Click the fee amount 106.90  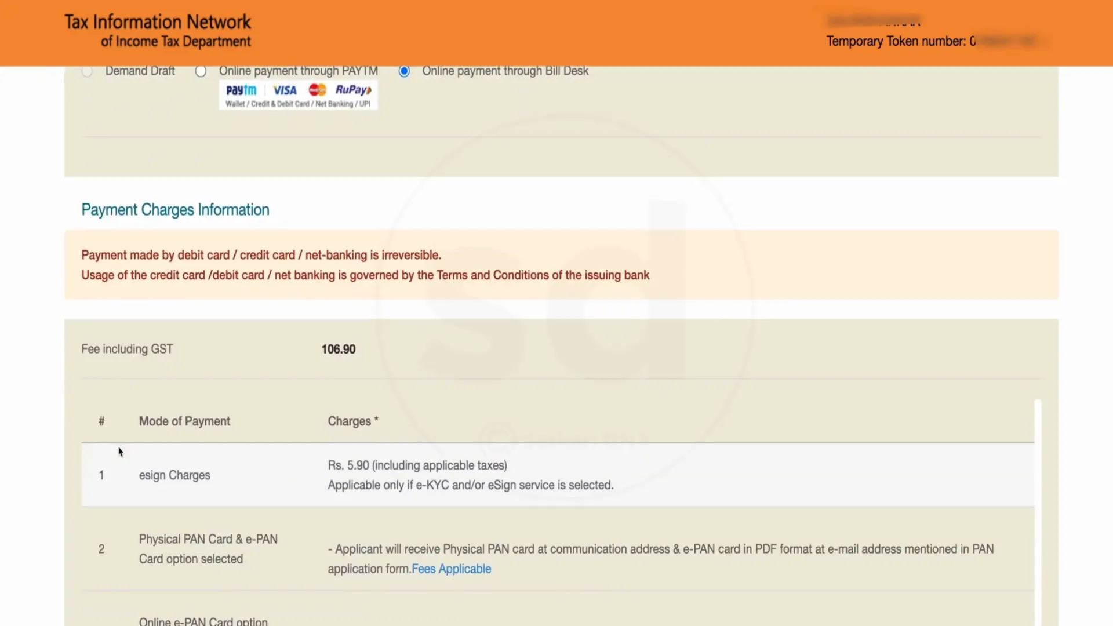pos(339,349)
